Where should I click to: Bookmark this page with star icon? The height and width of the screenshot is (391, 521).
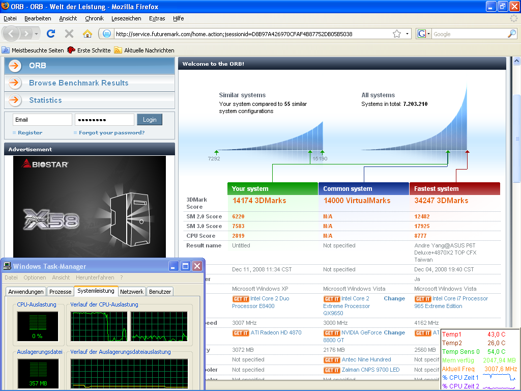click(x=397, y=34)
